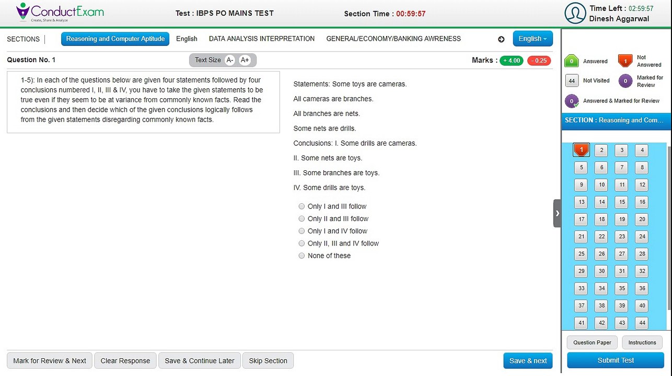Go to question 36 in palette
Screen dimensions: 672x376
click(642, 288)
